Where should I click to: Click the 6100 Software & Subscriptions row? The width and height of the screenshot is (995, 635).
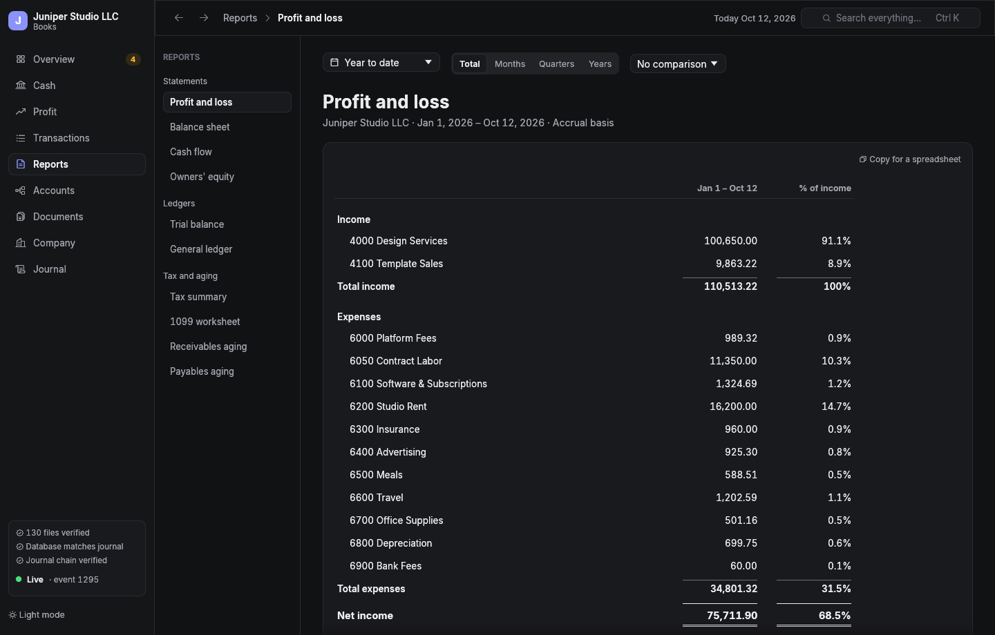(594, 384)
